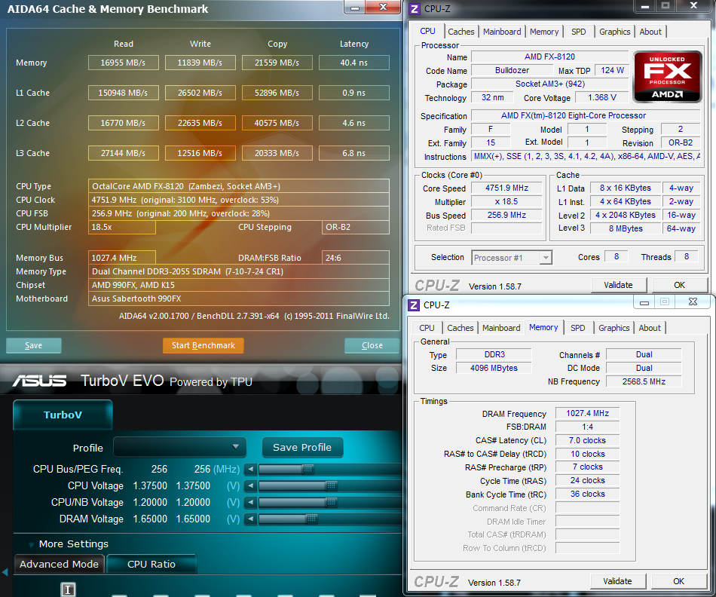Open Caches tab in lower CPU-Z window
The width and height of the screenshot is (716, 597).
(x=460, y=328)
